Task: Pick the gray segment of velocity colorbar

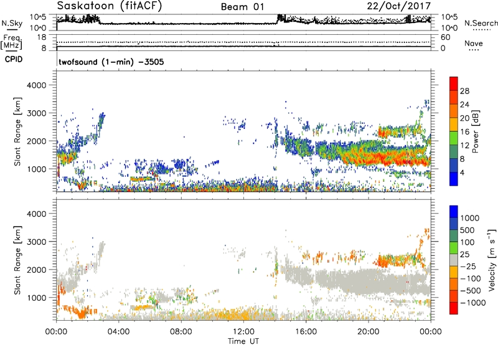Action: coord(454,260)
